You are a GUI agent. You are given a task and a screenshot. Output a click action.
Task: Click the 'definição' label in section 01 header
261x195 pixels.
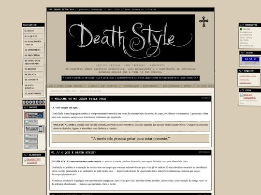tap(204, 152)
